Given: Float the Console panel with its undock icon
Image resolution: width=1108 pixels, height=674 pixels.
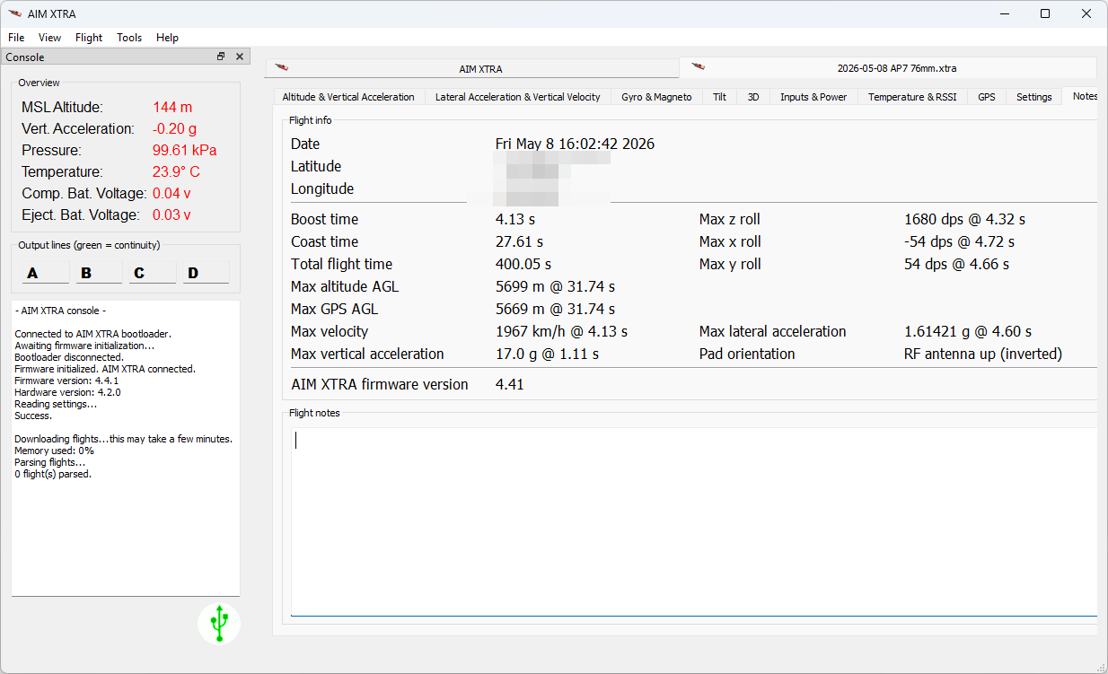Looking at the screenshot, I should 221,57.
